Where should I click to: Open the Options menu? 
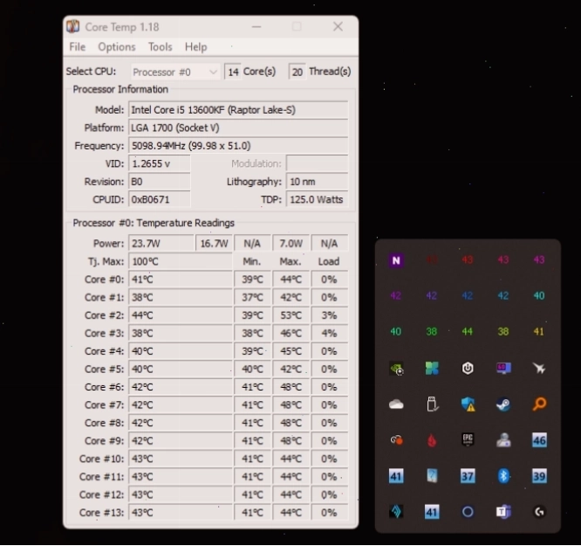pos(117,47)
